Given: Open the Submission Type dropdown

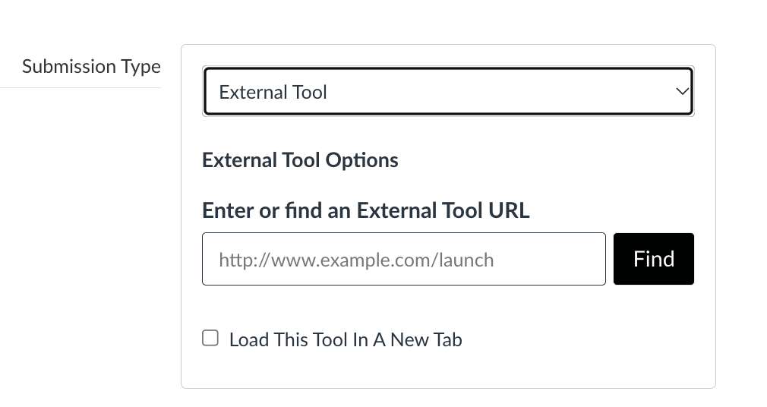Looking at the screenshot, I should 448,92.
